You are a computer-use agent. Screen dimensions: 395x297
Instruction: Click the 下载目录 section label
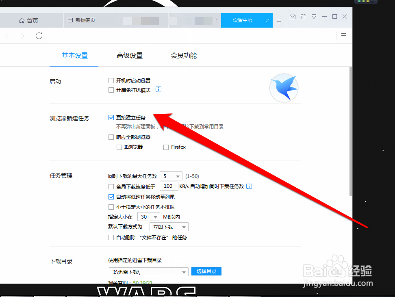pos(61,261)
